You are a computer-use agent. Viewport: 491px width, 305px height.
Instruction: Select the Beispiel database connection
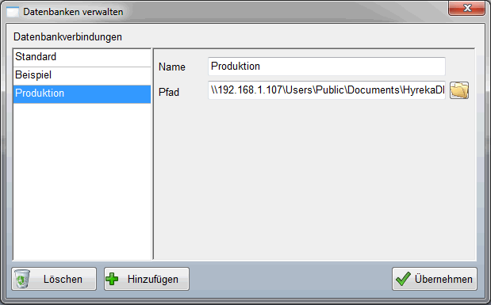coord(82,75)
